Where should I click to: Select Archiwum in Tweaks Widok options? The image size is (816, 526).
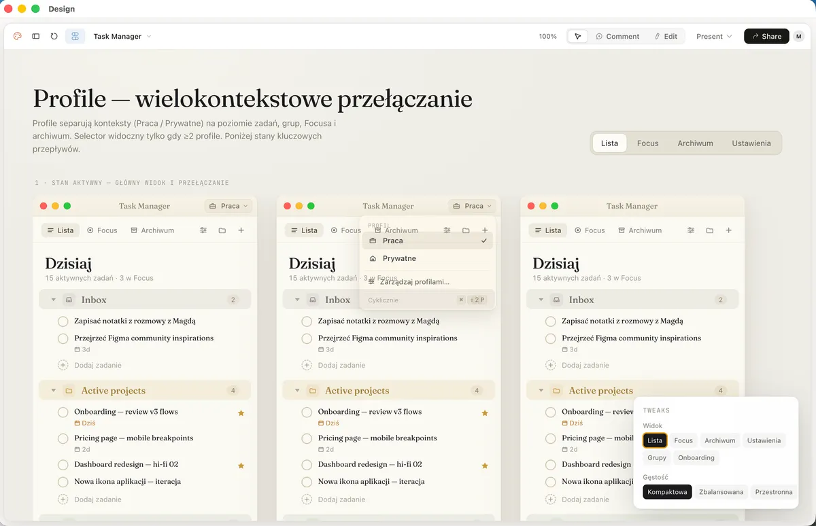pos(720,440)
